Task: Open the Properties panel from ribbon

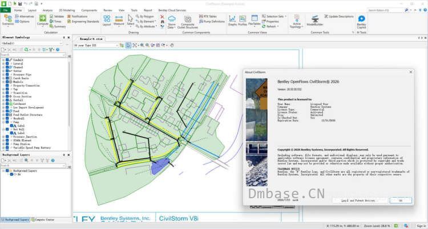Action: (270, 21)
